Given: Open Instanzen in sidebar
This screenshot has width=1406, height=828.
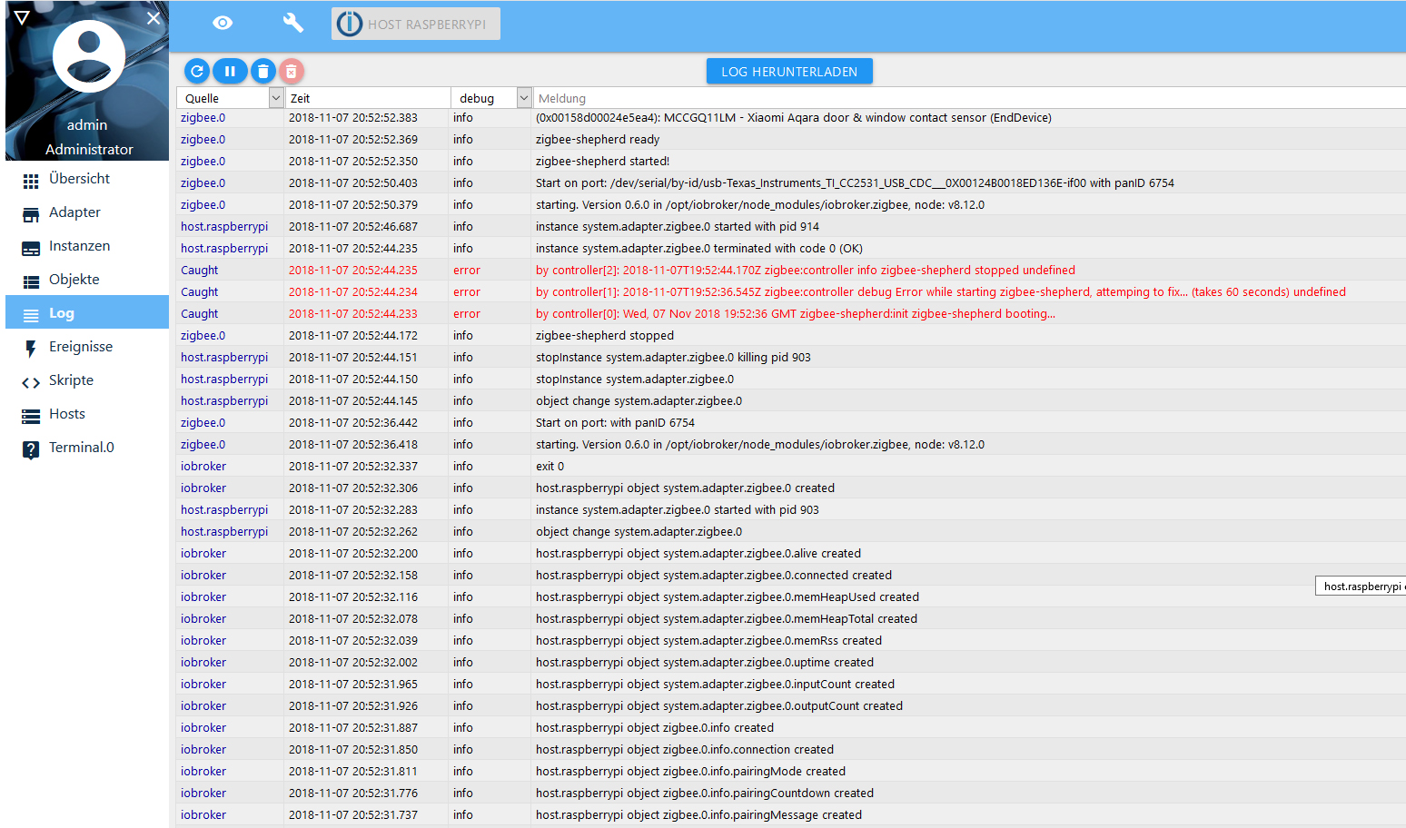Looking at the screenshot, I should click(87, 246).
